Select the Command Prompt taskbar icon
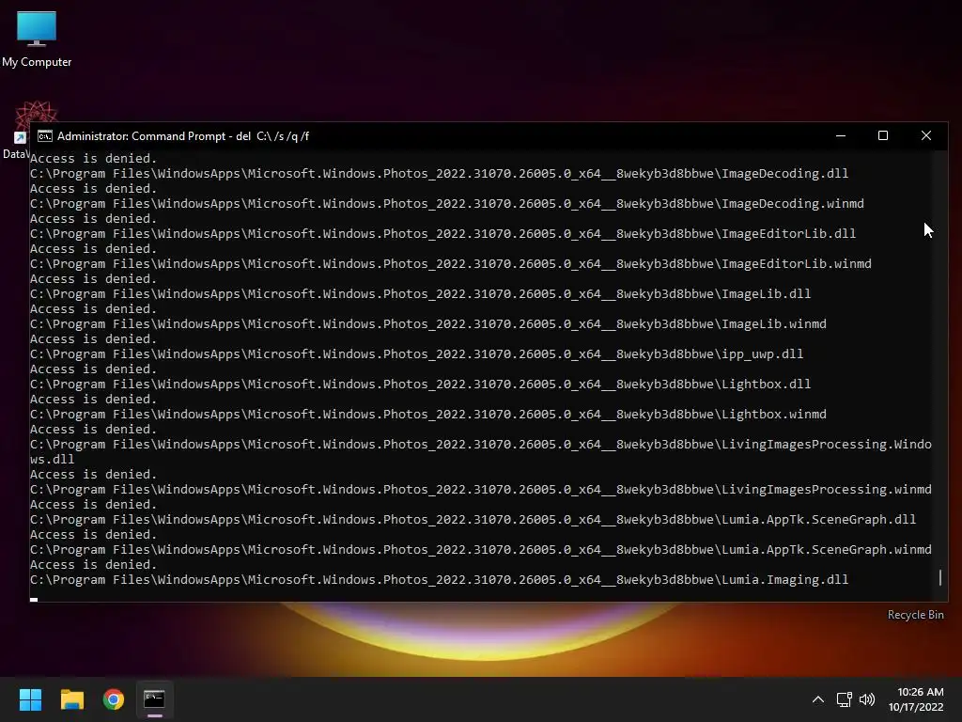Screen dimensions: 962x722 coord(154,699)
